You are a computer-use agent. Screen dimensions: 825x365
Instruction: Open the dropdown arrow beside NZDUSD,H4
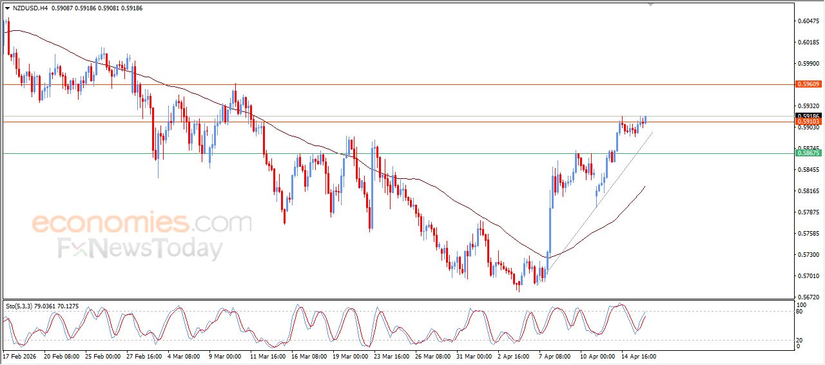click(7, 8)
